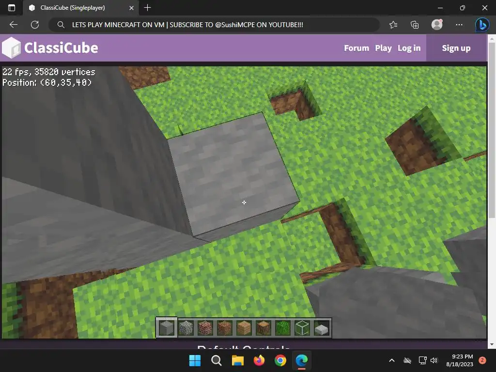The height and width of the screenshot is (372, 496).
Task: Select the cobblestone block in hotbar
Action: pyautogui.click(x=186, y=328)
